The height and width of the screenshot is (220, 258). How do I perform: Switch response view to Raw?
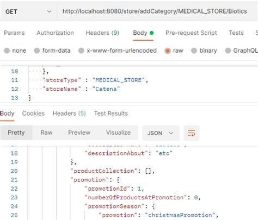click(46, 133)
